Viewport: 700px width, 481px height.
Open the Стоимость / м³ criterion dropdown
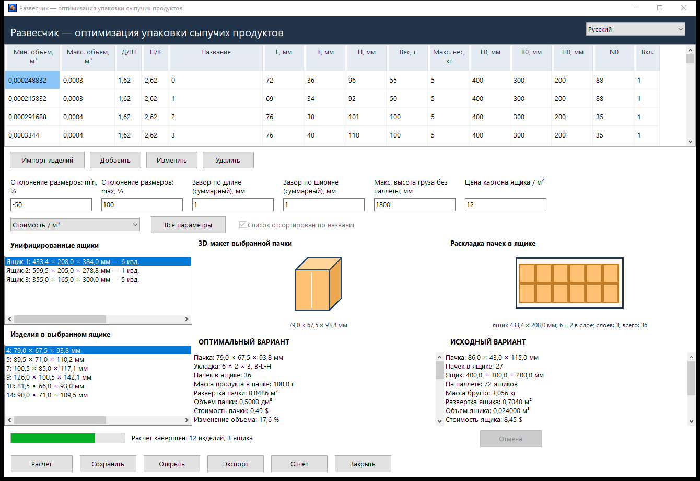coord(75,225)
